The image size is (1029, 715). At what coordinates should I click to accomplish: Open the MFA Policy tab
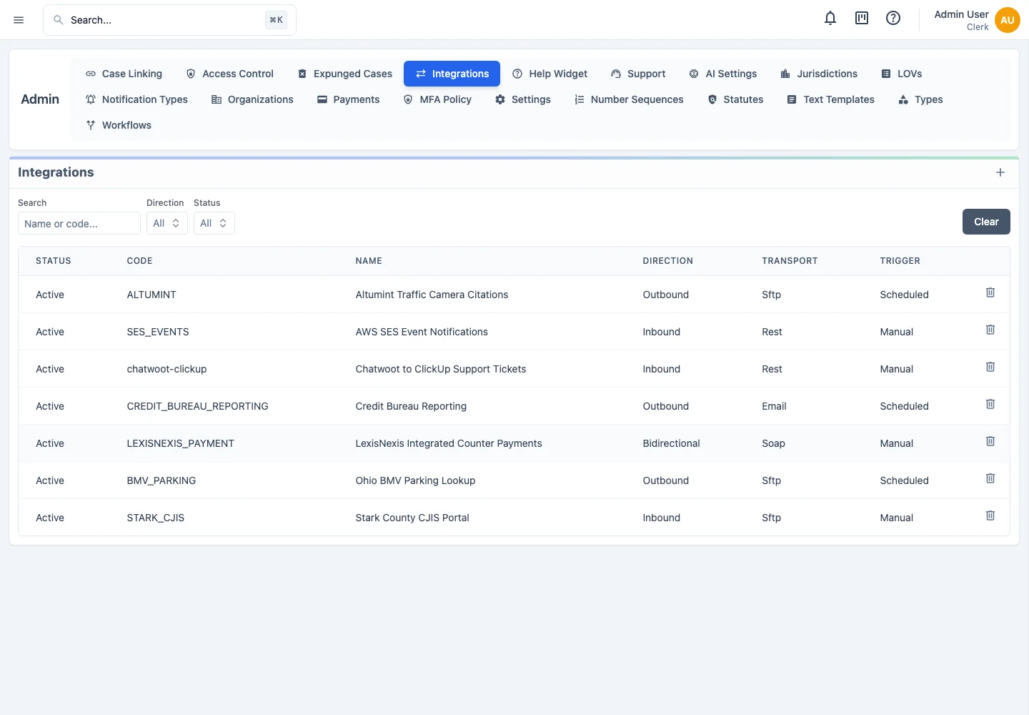(437, 99)
